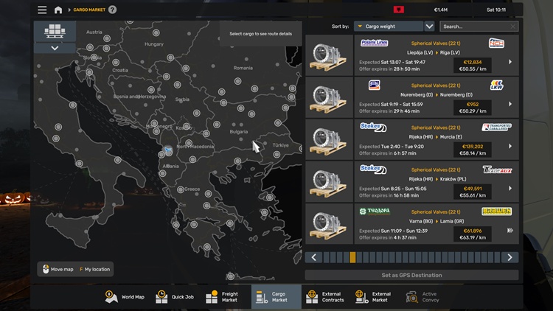Select fast-forward arrows on Varna to Lamia job
The image size is (553, 311).
click(x=510, y=230)
